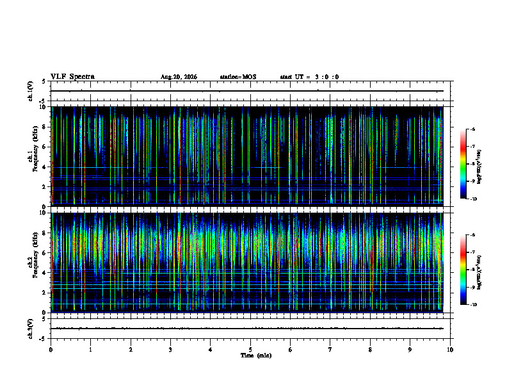Click the time axis tick label "1"
This screenshot has height=392, width=507.
tap(91, 350)
